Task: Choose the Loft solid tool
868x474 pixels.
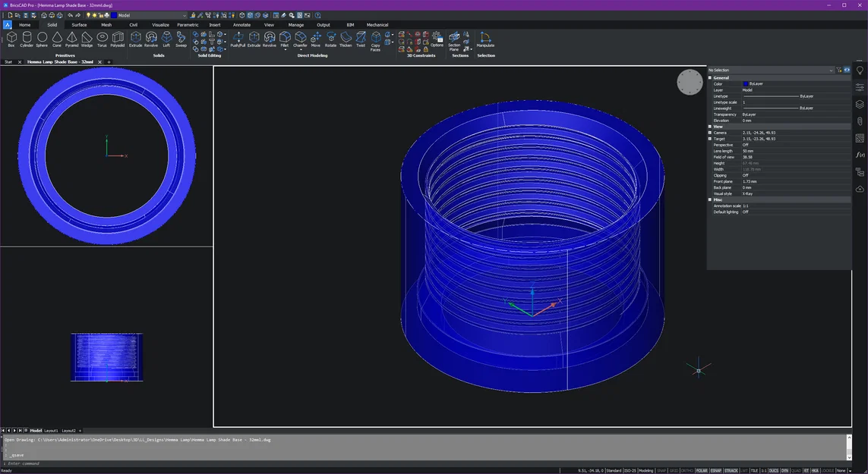Action: click(166, 39)
